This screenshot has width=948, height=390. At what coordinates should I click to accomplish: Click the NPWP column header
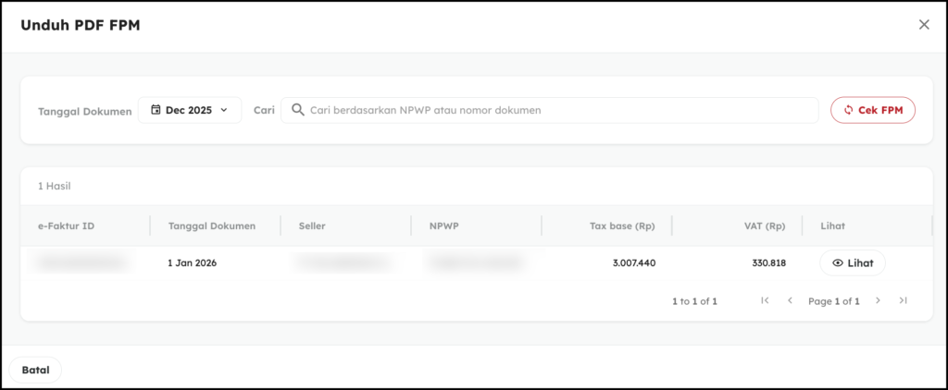pos(443,225)
